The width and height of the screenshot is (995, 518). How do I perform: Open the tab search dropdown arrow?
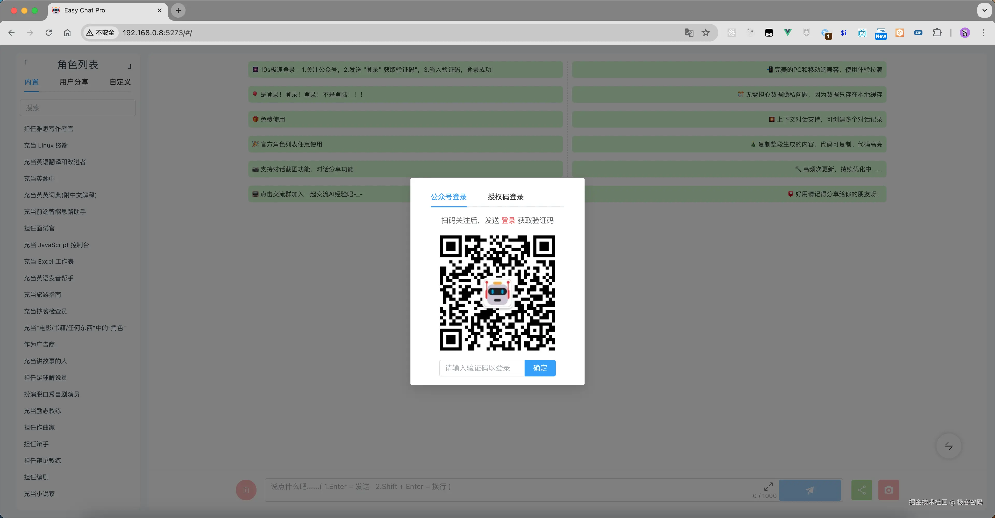coord(984,10)
